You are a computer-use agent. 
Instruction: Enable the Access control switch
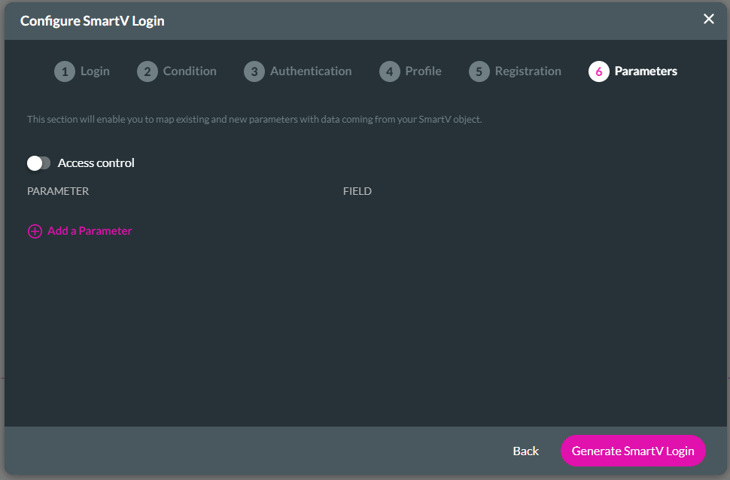click(x=38, y=163)
